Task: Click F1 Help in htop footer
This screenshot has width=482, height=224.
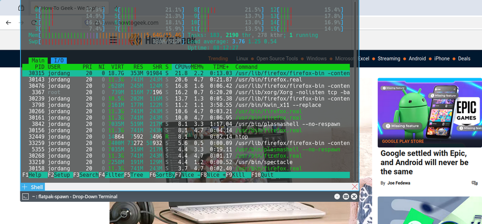Action: [x=34, y=175]
